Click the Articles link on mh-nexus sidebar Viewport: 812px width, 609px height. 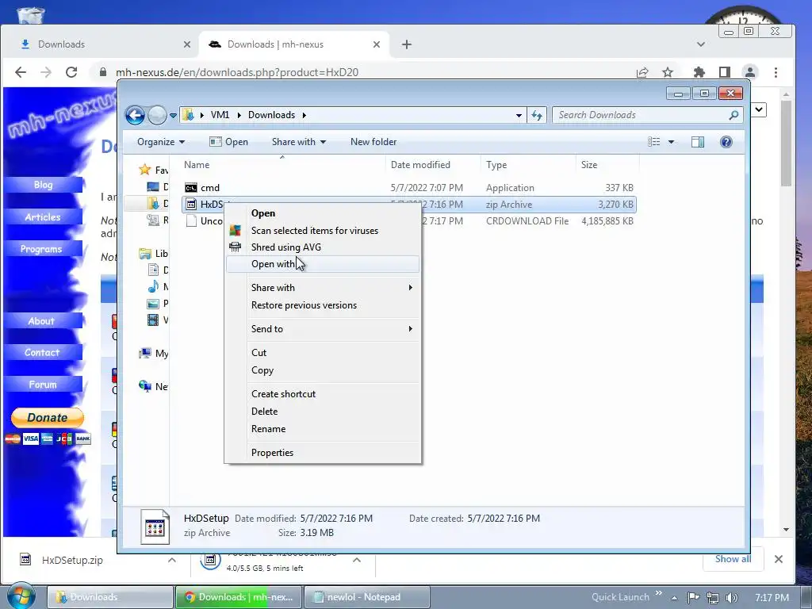tap(43, 217)
